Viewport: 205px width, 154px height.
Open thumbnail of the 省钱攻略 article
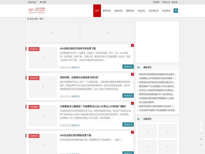click(43, 87)
